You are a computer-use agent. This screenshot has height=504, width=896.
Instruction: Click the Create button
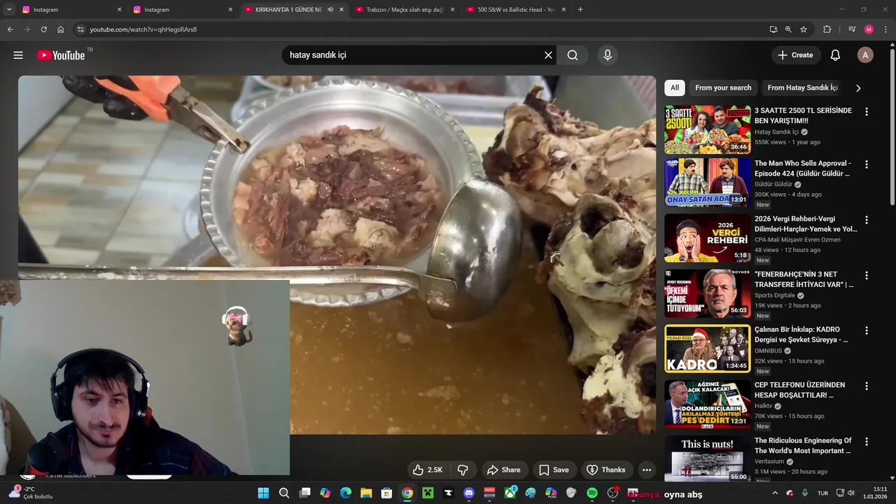[x=795, y=55]
